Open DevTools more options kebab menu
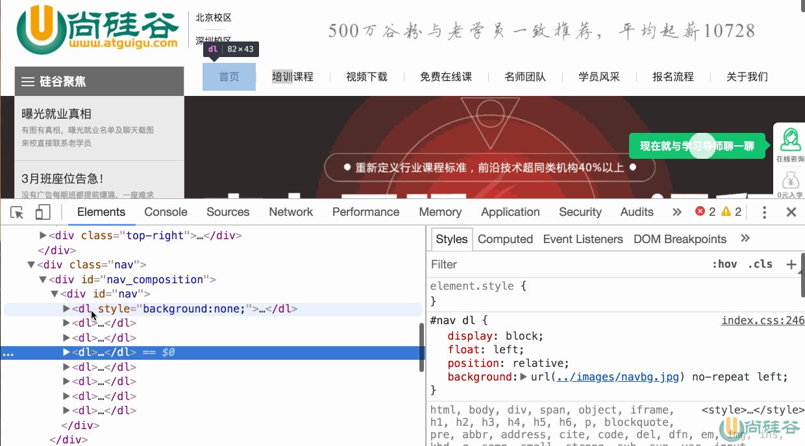805x446 pixels. 765,212
